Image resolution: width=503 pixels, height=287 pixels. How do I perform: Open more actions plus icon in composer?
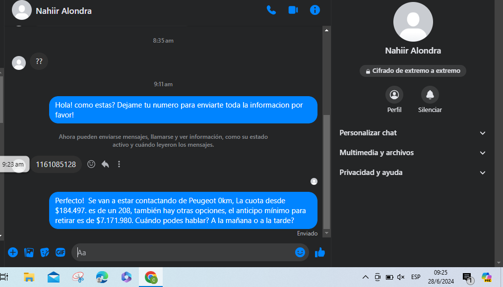click(13, 252)
